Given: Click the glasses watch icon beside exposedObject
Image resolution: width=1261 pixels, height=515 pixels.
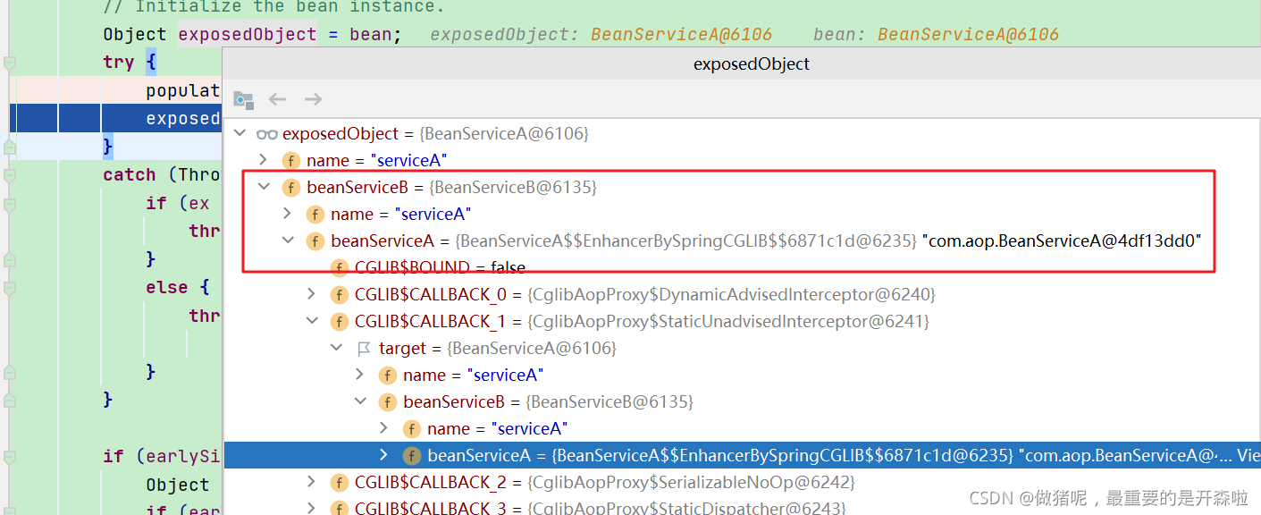Looking at the screenshot, I should click(x=266, y=134).
